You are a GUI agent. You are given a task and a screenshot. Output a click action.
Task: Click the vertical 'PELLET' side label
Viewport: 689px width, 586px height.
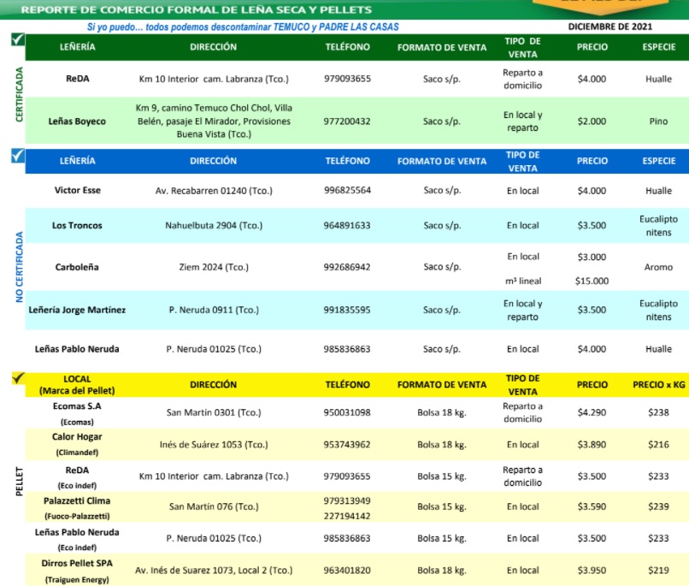[19, 482]
